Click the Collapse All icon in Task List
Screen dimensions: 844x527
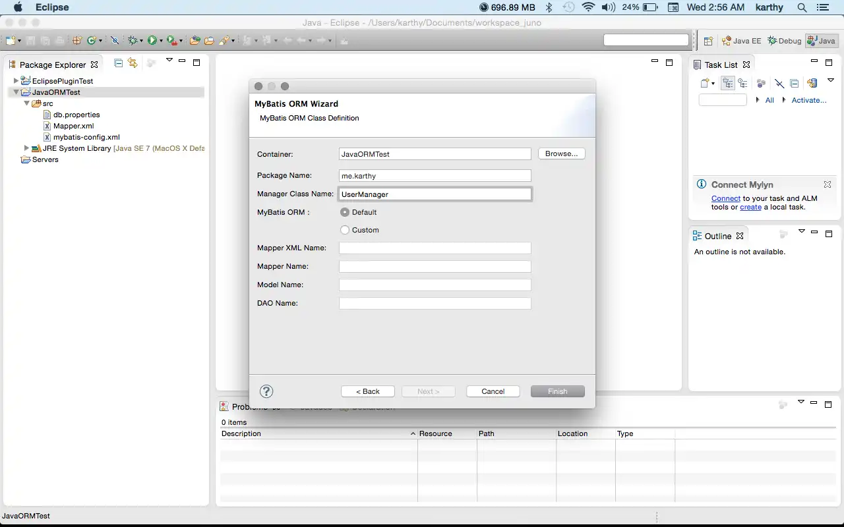(794, 83)
